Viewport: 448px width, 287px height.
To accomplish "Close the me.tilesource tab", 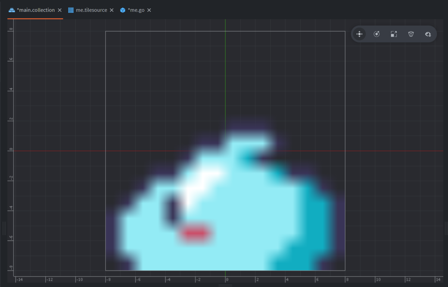I will (112, 10).
